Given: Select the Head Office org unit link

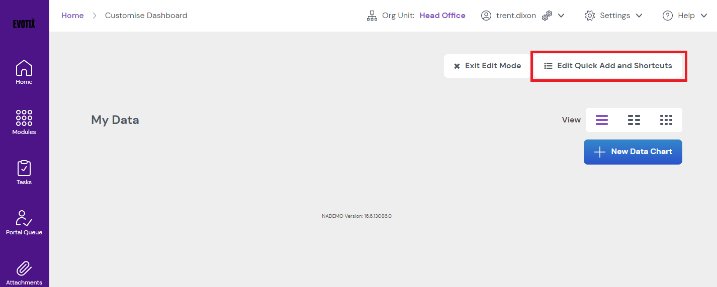Looking at the screenshot, I should [442, 16].
